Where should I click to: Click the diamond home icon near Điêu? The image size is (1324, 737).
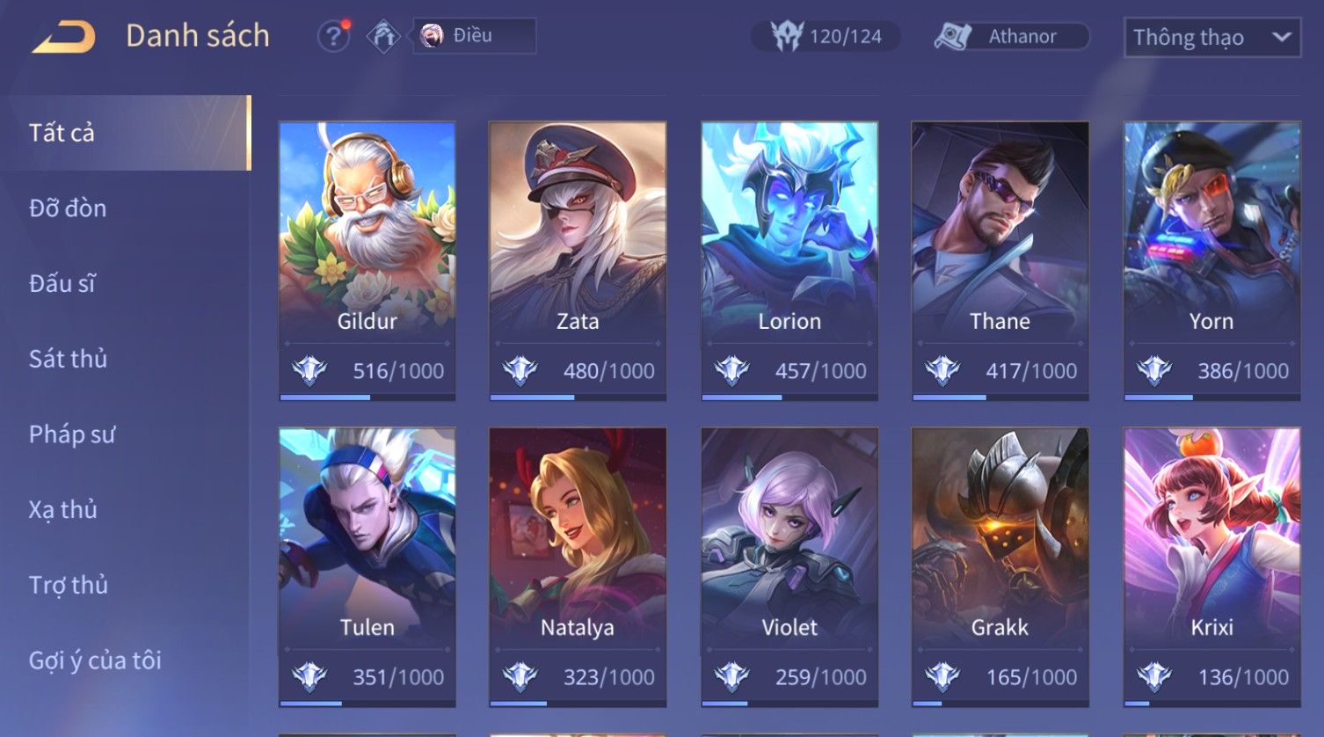click(383, 36)
